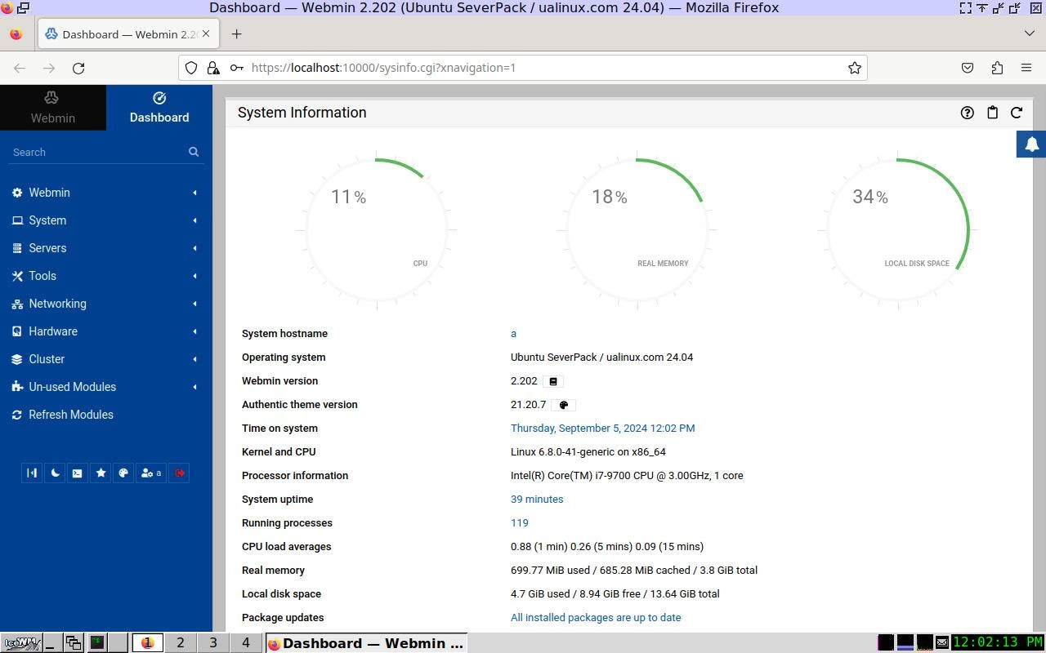Open the System Information help icon
The width and height of the screenshot is (1046, 653).
tap(968, 113)
